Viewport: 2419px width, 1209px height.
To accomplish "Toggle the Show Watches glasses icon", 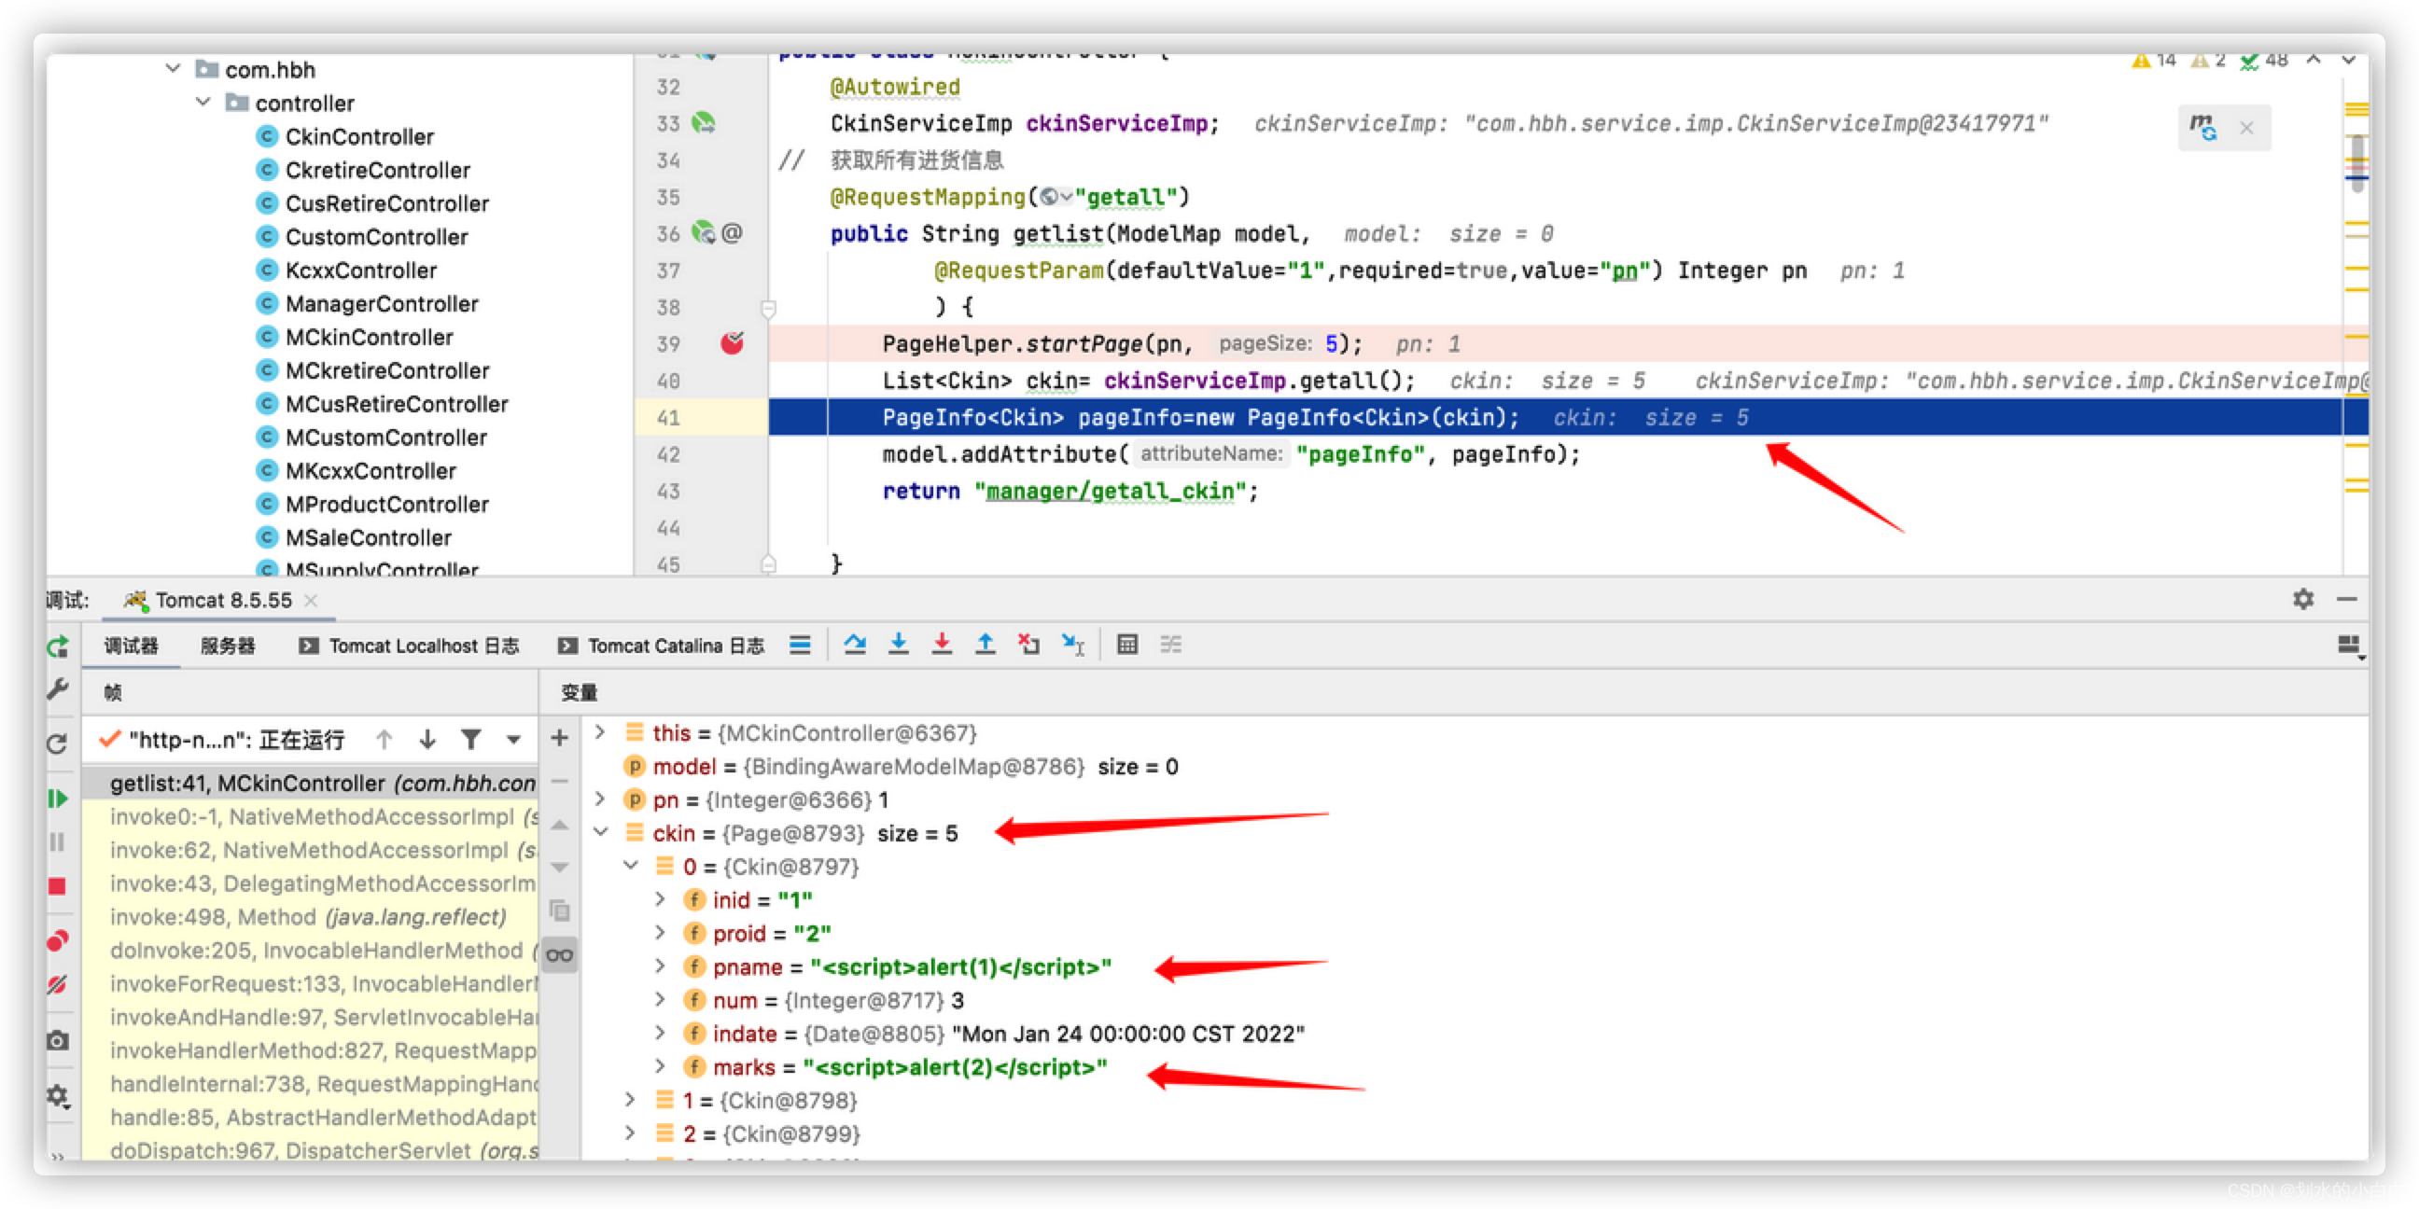I will pos(560,954).
